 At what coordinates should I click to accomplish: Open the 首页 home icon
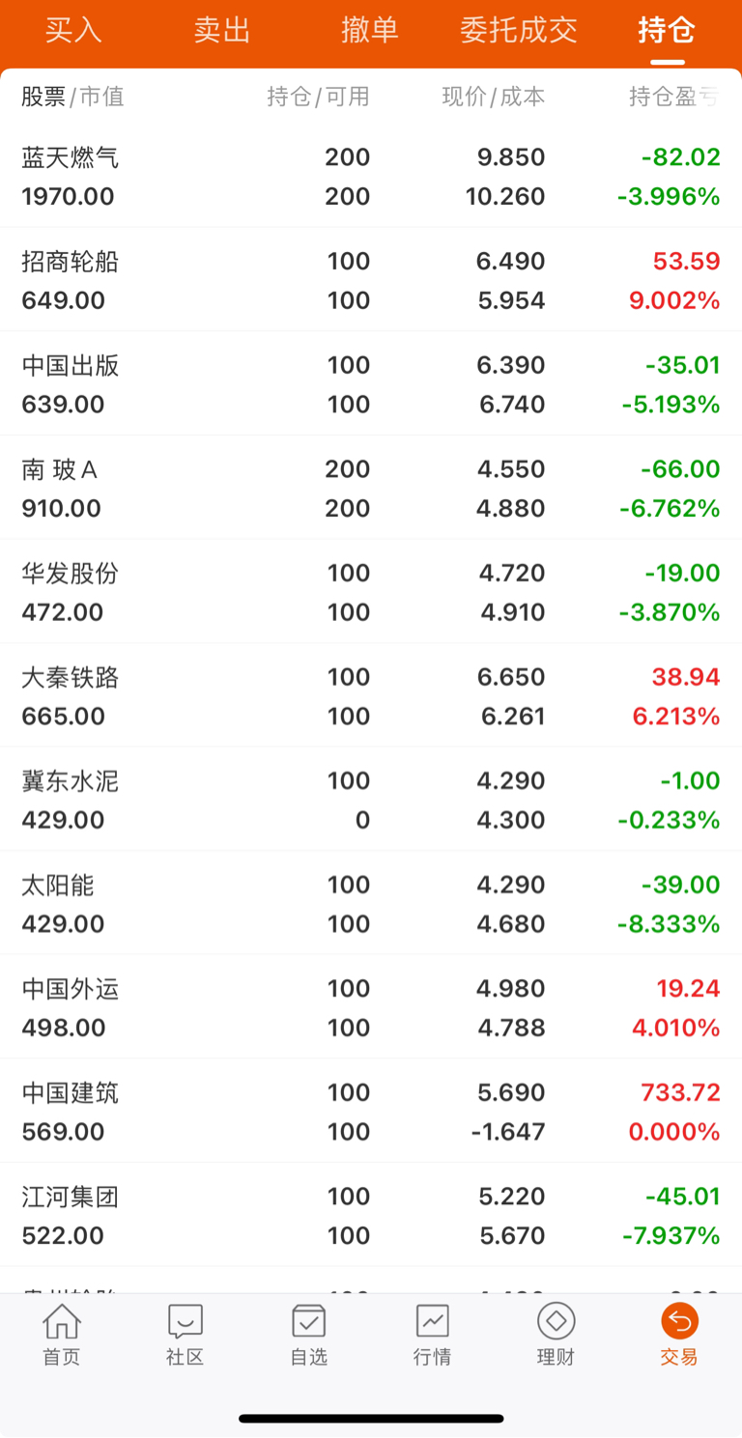pos(62,1321)
